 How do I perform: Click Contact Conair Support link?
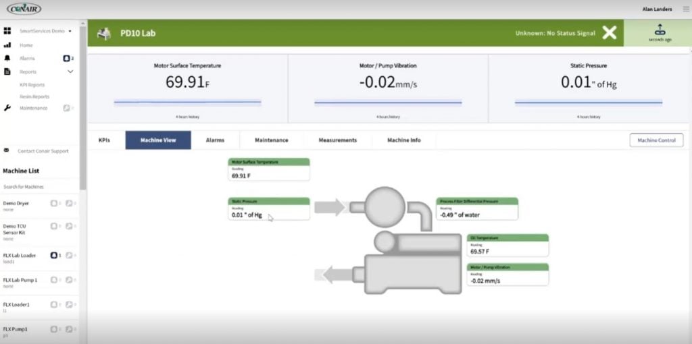(x=43, y=151)
